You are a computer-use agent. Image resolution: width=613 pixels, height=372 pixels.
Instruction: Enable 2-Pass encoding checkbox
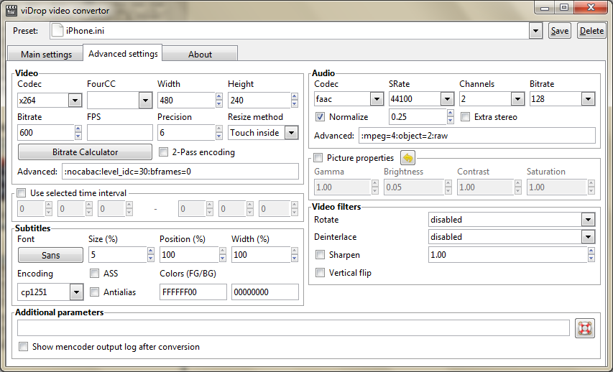point(164,152)
